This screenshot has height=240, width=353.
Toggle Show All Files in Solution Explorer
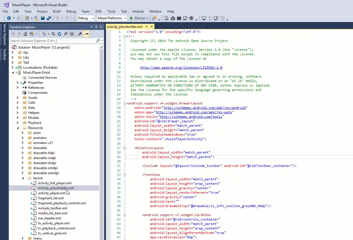point(72,34)
